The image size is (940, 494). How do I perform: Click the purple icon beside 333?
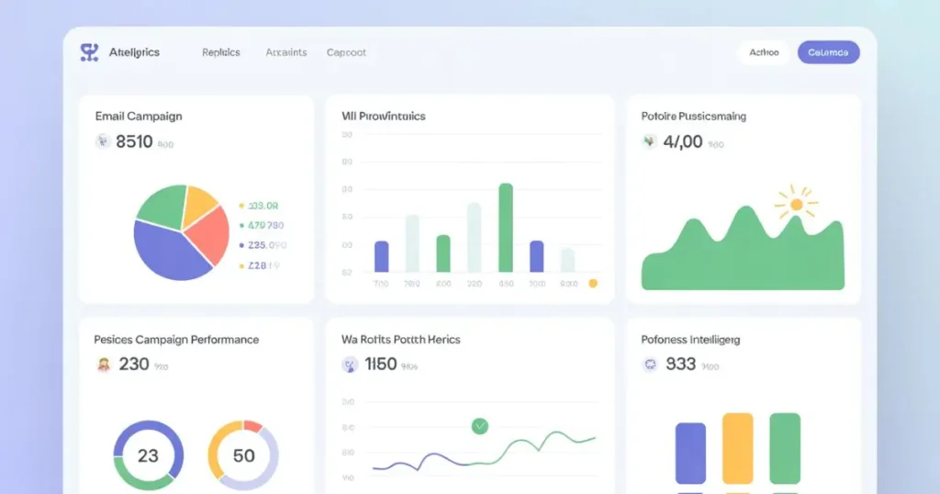pyautogui.click(x=650, y=365)
